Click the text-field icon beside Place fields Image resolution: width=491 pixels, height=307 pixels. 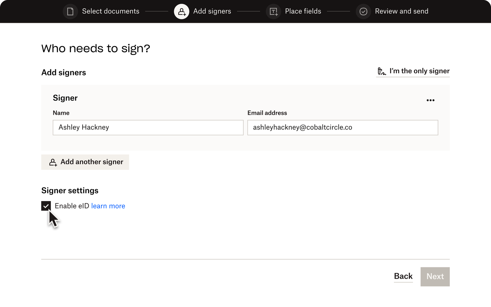point(273,11)
